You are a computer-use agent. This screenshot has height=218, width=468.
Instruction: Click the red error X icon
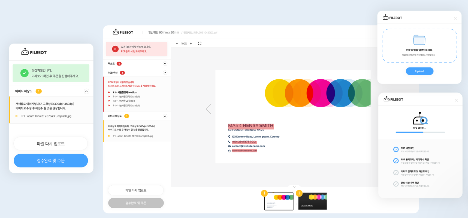tap(115, 49)
